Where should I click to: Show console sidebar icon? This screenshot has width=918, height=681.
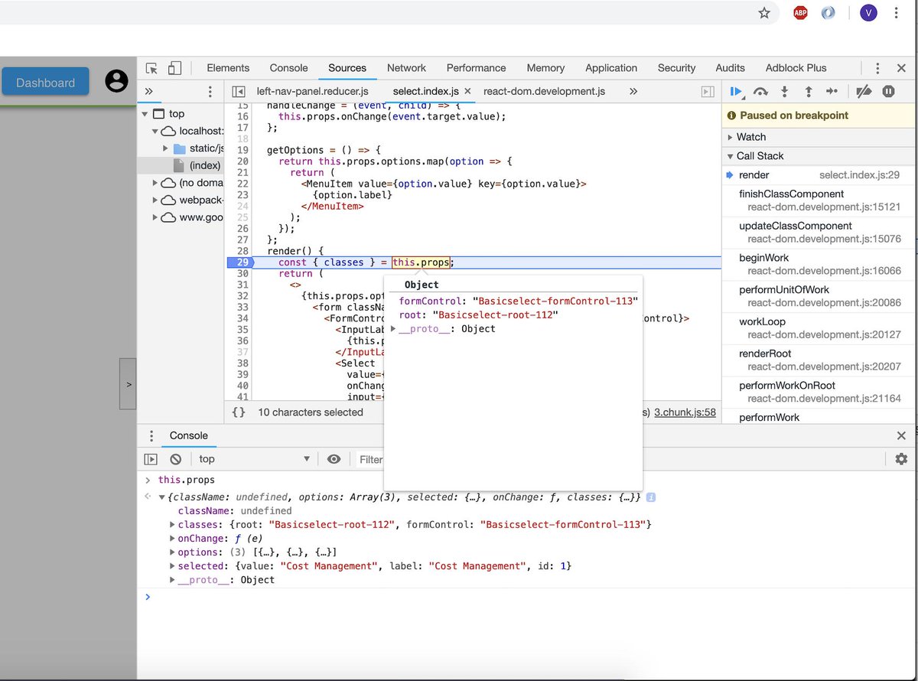click(151, 459)
